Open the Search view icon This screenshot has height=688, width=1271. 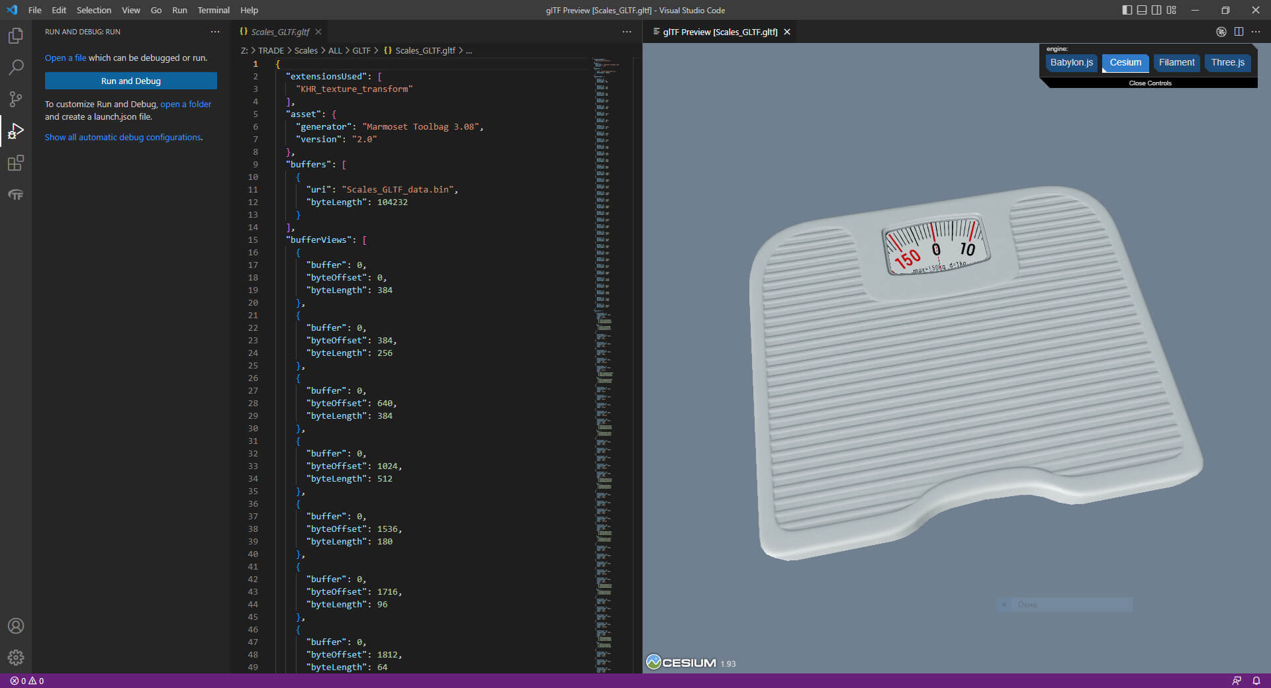(x=16, y=67)
